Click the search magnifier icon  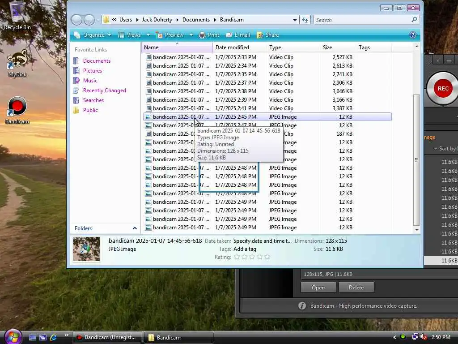click(x=414, y=20)
